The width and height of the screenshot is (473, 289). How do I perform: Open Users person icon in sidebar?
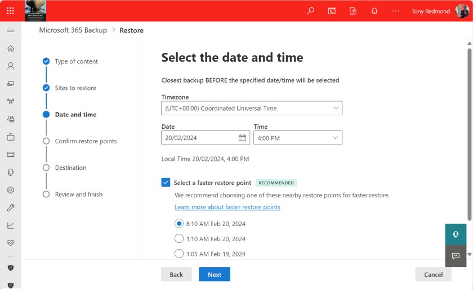[11, 66]
